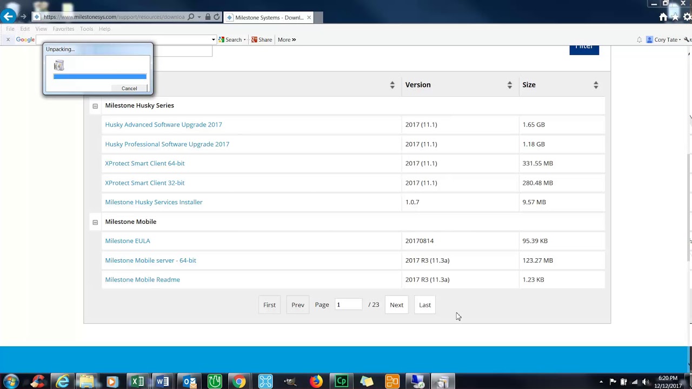The width and height of the screenshot is (692, 389).
Task: Click the page number input field
Action: click(349, 305)
